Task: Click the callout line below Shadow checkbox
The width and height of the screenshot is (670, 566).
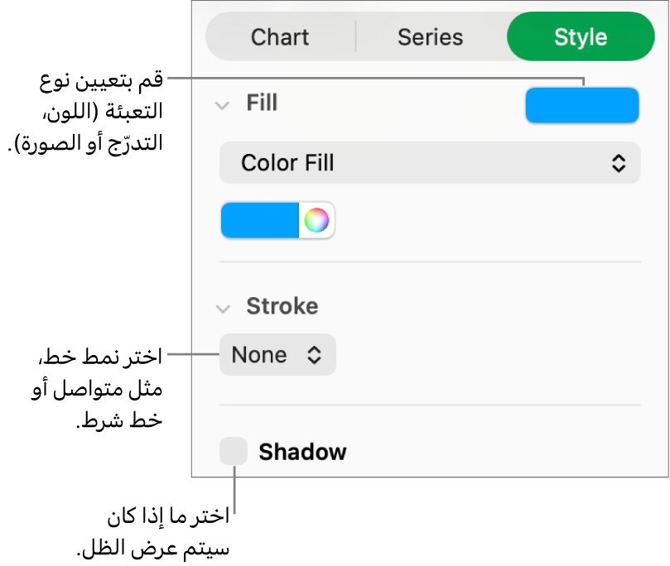Action: coord(234,492)
